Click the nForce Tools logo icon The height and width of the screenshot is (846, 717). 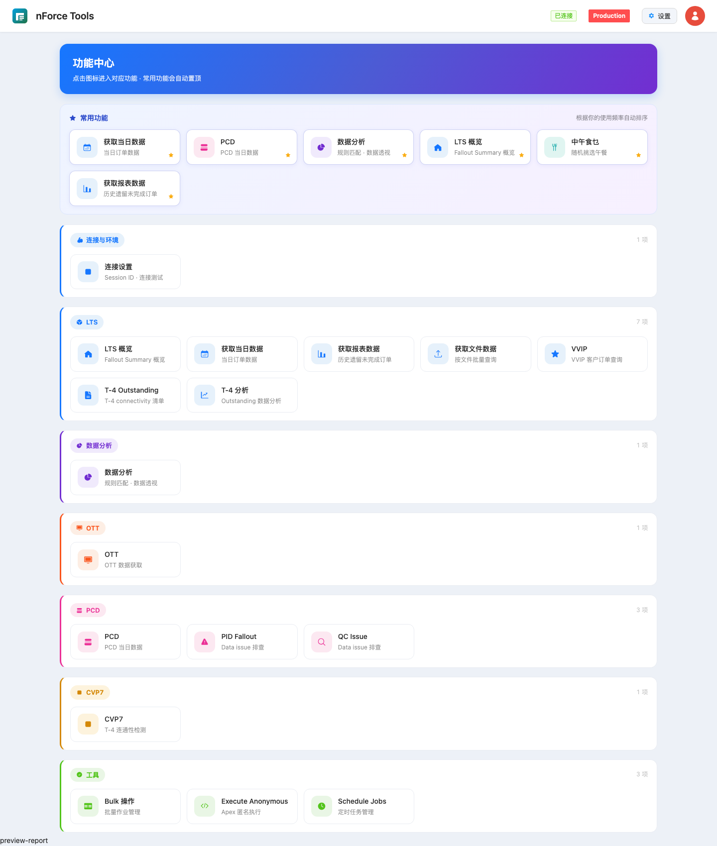20,16
